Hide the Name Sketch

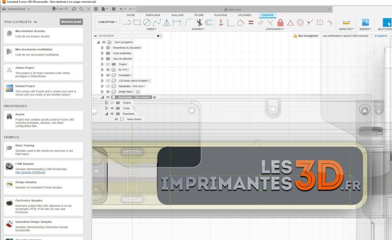point(116,119)
